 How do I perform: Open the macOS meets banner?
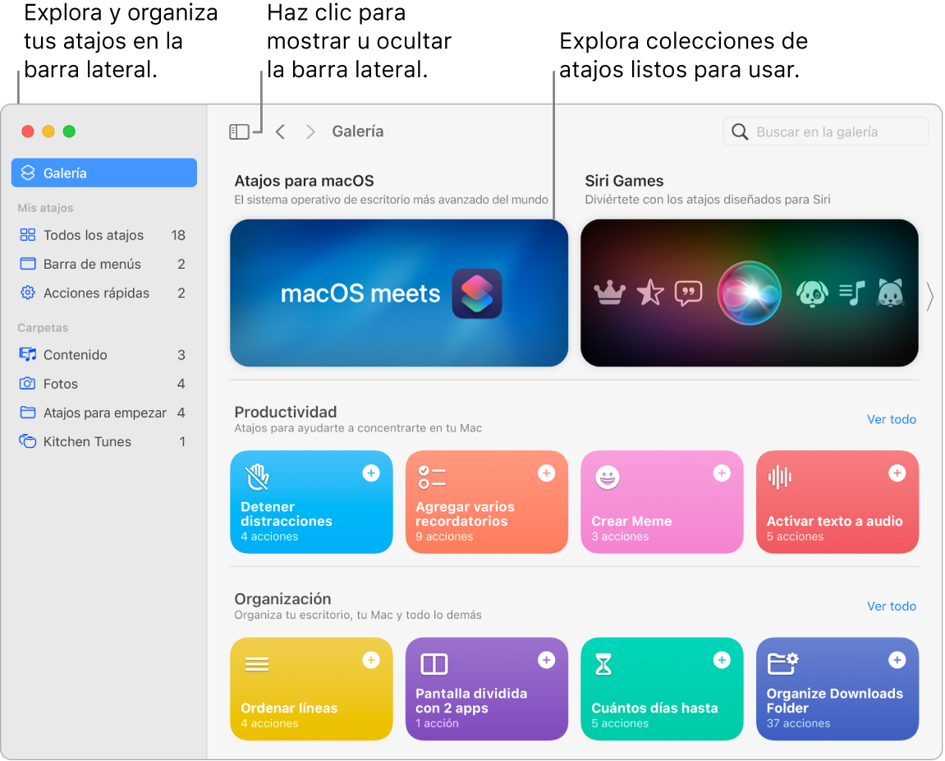click(399, 293)
